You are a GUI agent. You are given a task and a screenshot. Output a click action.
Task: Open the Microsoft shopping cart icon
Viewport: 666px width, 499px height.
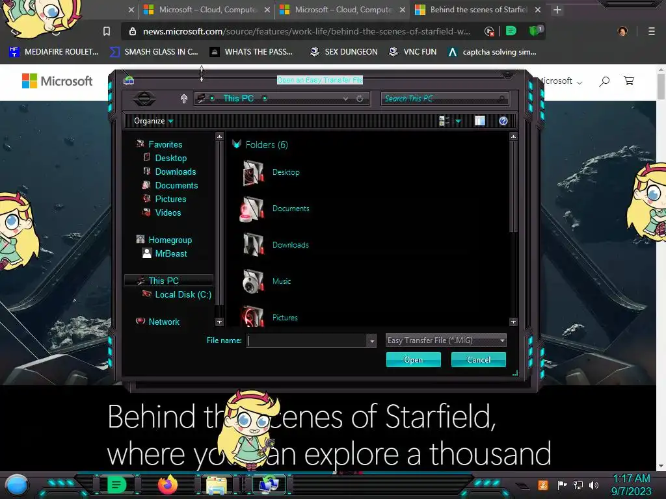pyautogui.click(x=629, y=81)
